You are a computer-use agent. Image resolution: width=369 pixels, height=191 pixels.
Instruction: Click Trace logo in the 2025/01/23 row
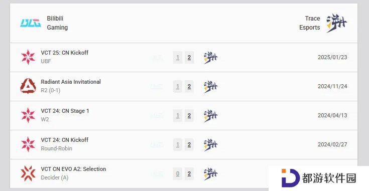tap(211, 58)
